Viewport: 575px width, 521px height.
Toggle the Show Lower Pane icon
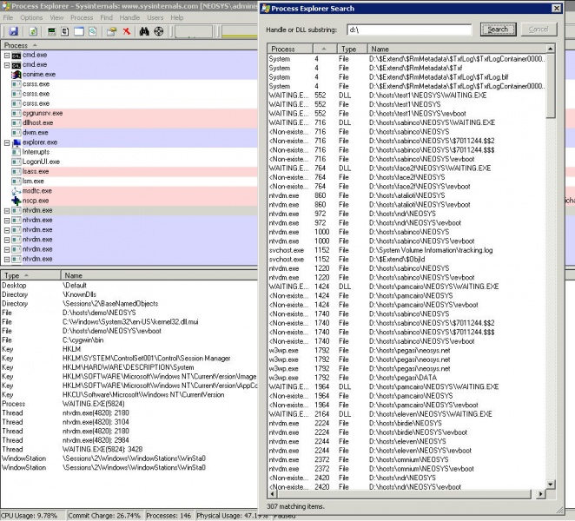(79, 31)
